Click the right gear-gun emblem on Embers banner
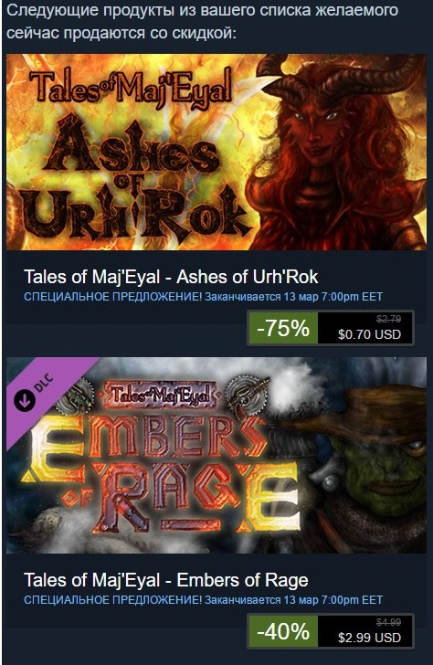 tap(247, 396)
